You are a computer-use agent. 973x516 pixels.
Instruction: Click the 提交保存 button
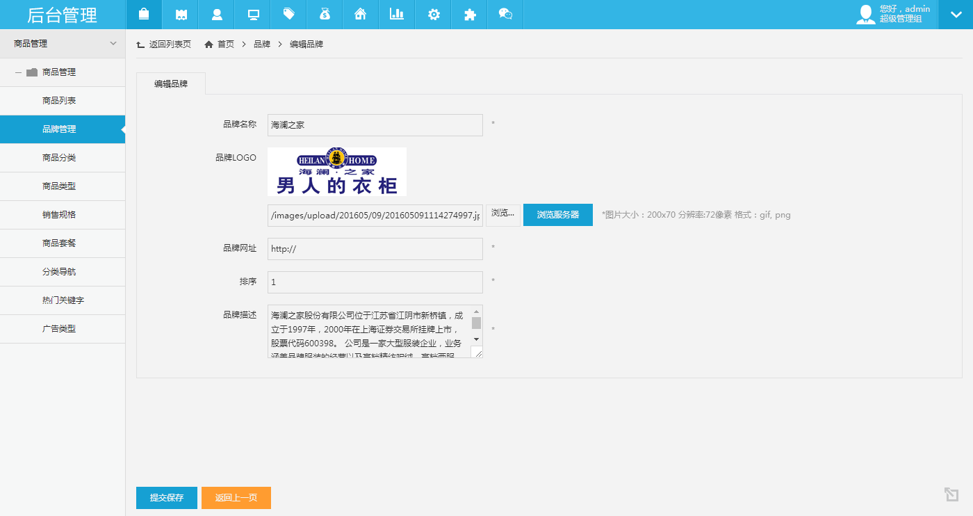tap(167, 498)
